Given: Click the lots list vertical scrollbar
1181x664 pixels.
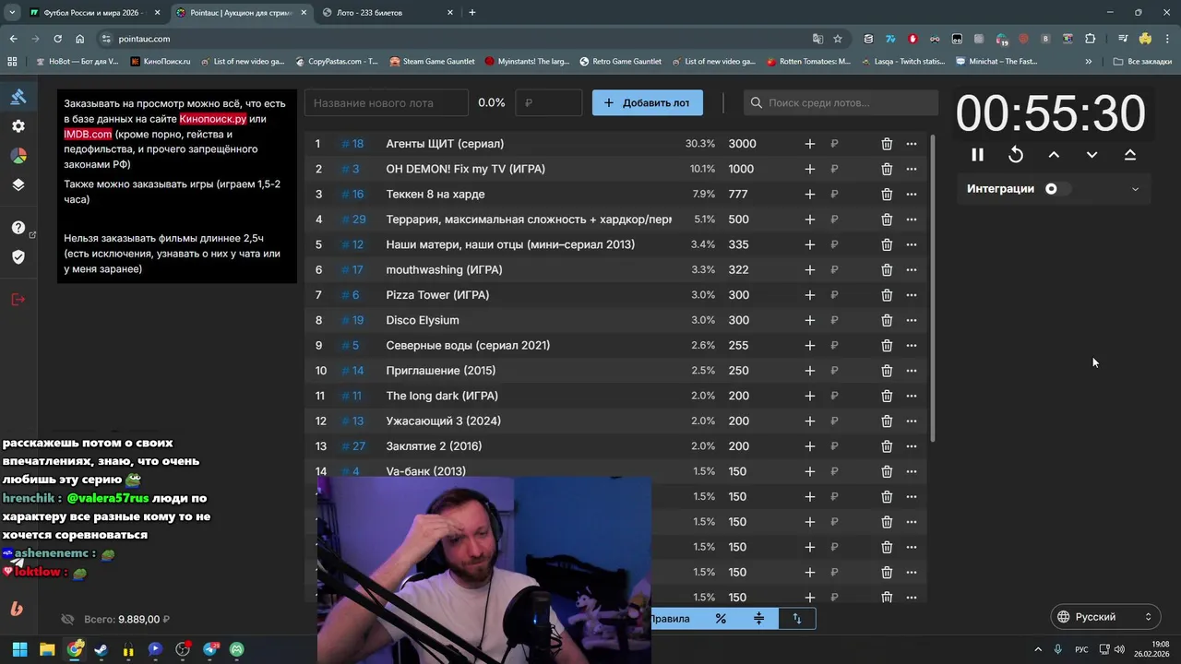Looking at the screenshot, I should point(934,288).
